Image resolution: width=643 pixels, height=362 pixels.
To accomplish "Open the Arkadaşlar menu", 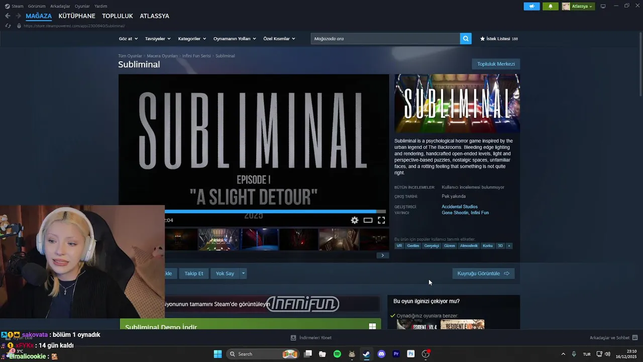I will tap(60, 6).
